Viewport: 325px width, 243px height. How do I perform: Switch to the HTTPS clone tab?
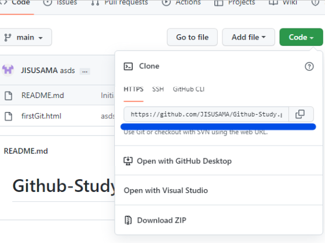coord(133,89)
